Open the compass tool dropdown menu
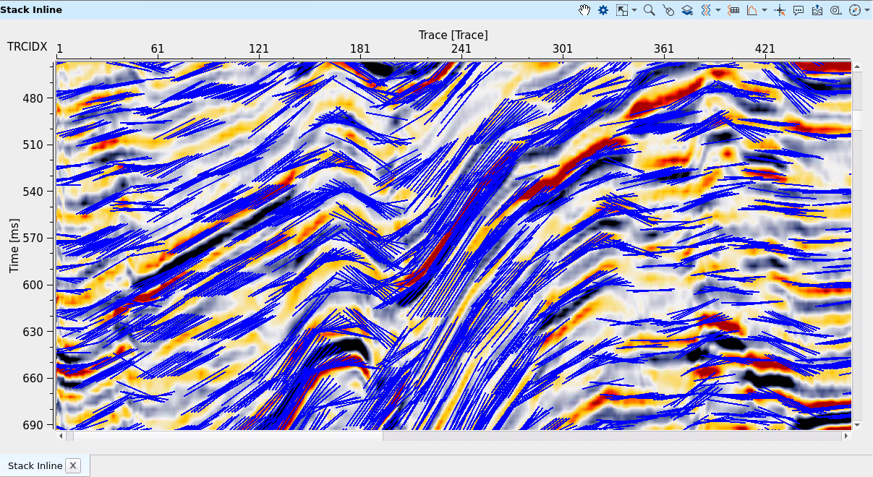Viewport: 873px width, 477px height. pos(866,10)
